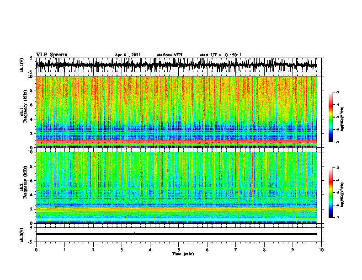Click the ch.3(V) axis label
362x280 pixels.
click(22, 235)
